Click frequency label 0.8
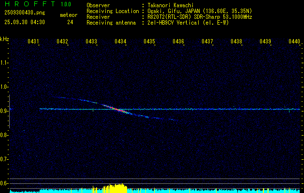The width and height of the screenshot is (304, 193). pyautogui.click(x=4, y=135)
